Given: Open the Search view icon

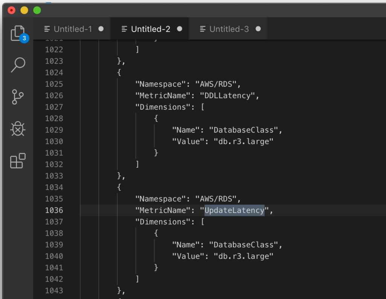Looking at the screenshot, I should pos(18,65).
